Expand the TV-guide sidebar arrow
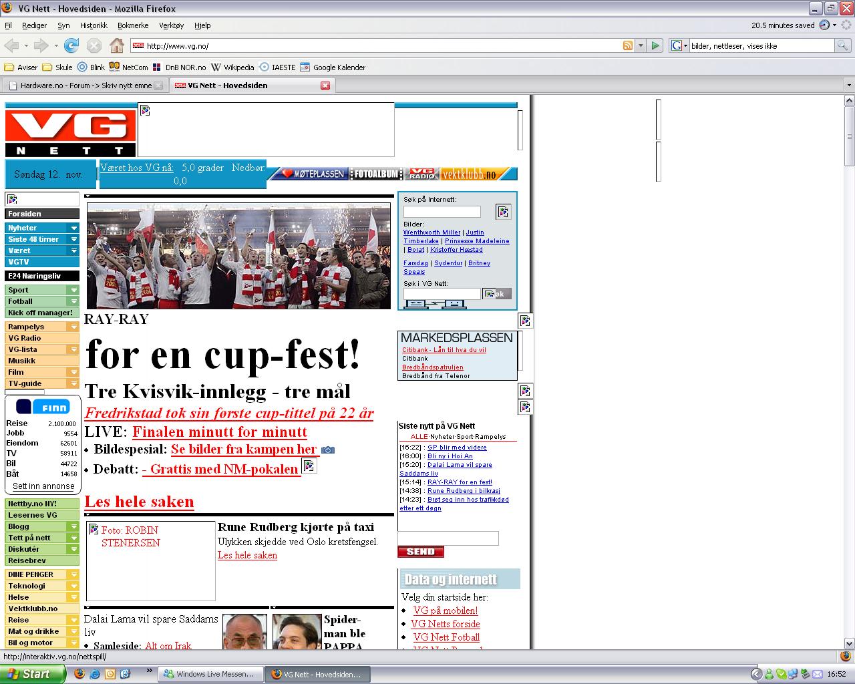 coord(73,383)
